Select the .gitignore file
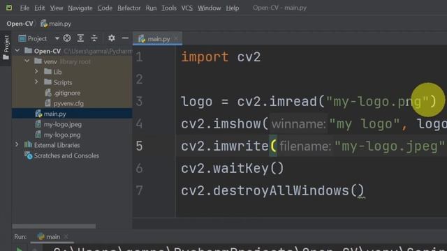The width and height of the screenshot is (447, 251). (x=72, y=93)
